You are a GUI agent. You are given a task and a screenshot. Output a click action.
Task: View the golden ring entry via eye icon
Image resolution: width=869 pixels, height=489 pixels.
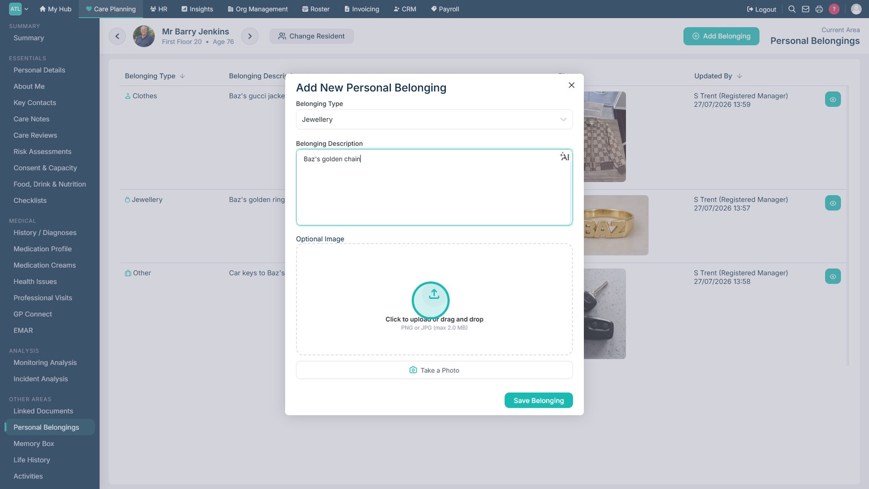coord(833,203)
